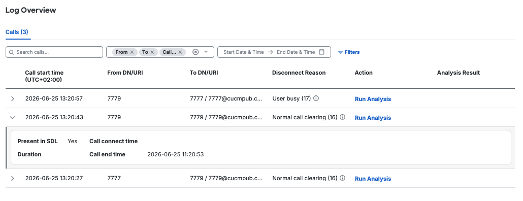Click the From DN/URI column header
Screen dimensions: 523x201
125,73
